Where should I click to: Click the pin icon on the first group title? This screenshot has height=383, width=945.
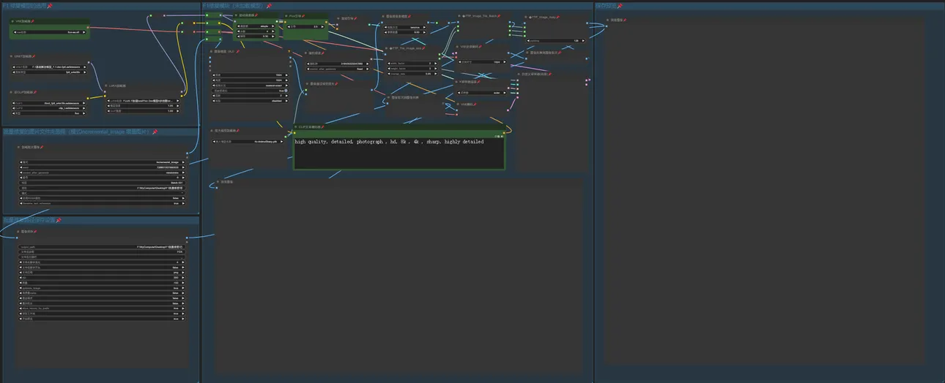tap(50, 6)
